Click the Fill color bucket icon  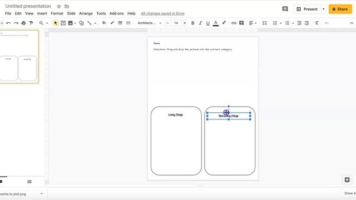click(x=104, y=23)
